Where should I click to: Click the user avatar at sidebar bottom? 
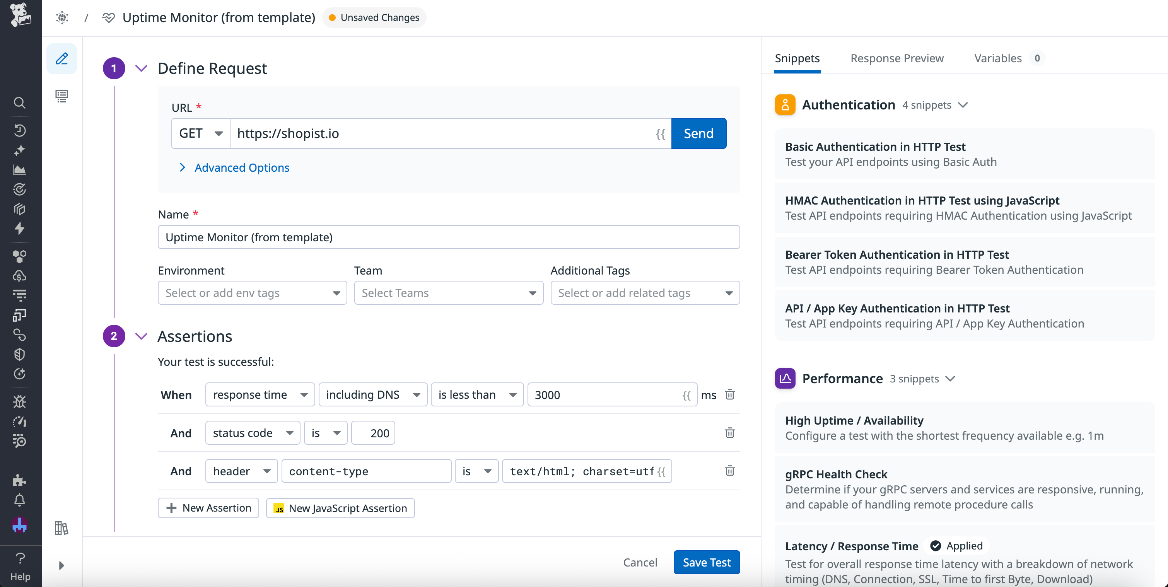pyautogui.click(x=20, y=525)
